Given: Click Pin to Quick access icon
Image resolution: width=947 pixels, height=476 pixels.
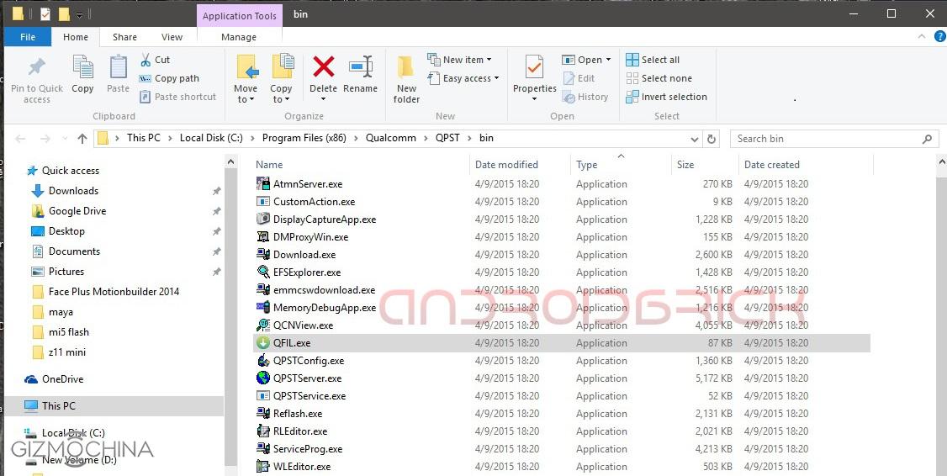Looking at the screenshot, I should pyautogui.click(x=37, y=67).
